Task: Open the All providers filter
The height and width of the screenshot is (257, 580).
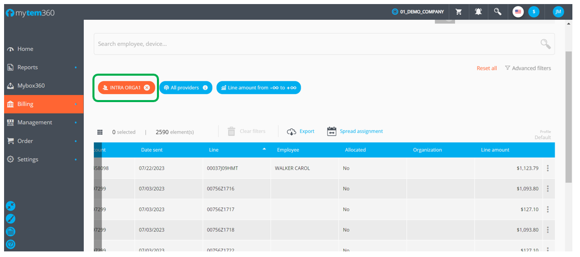Action: click(185, 88)
